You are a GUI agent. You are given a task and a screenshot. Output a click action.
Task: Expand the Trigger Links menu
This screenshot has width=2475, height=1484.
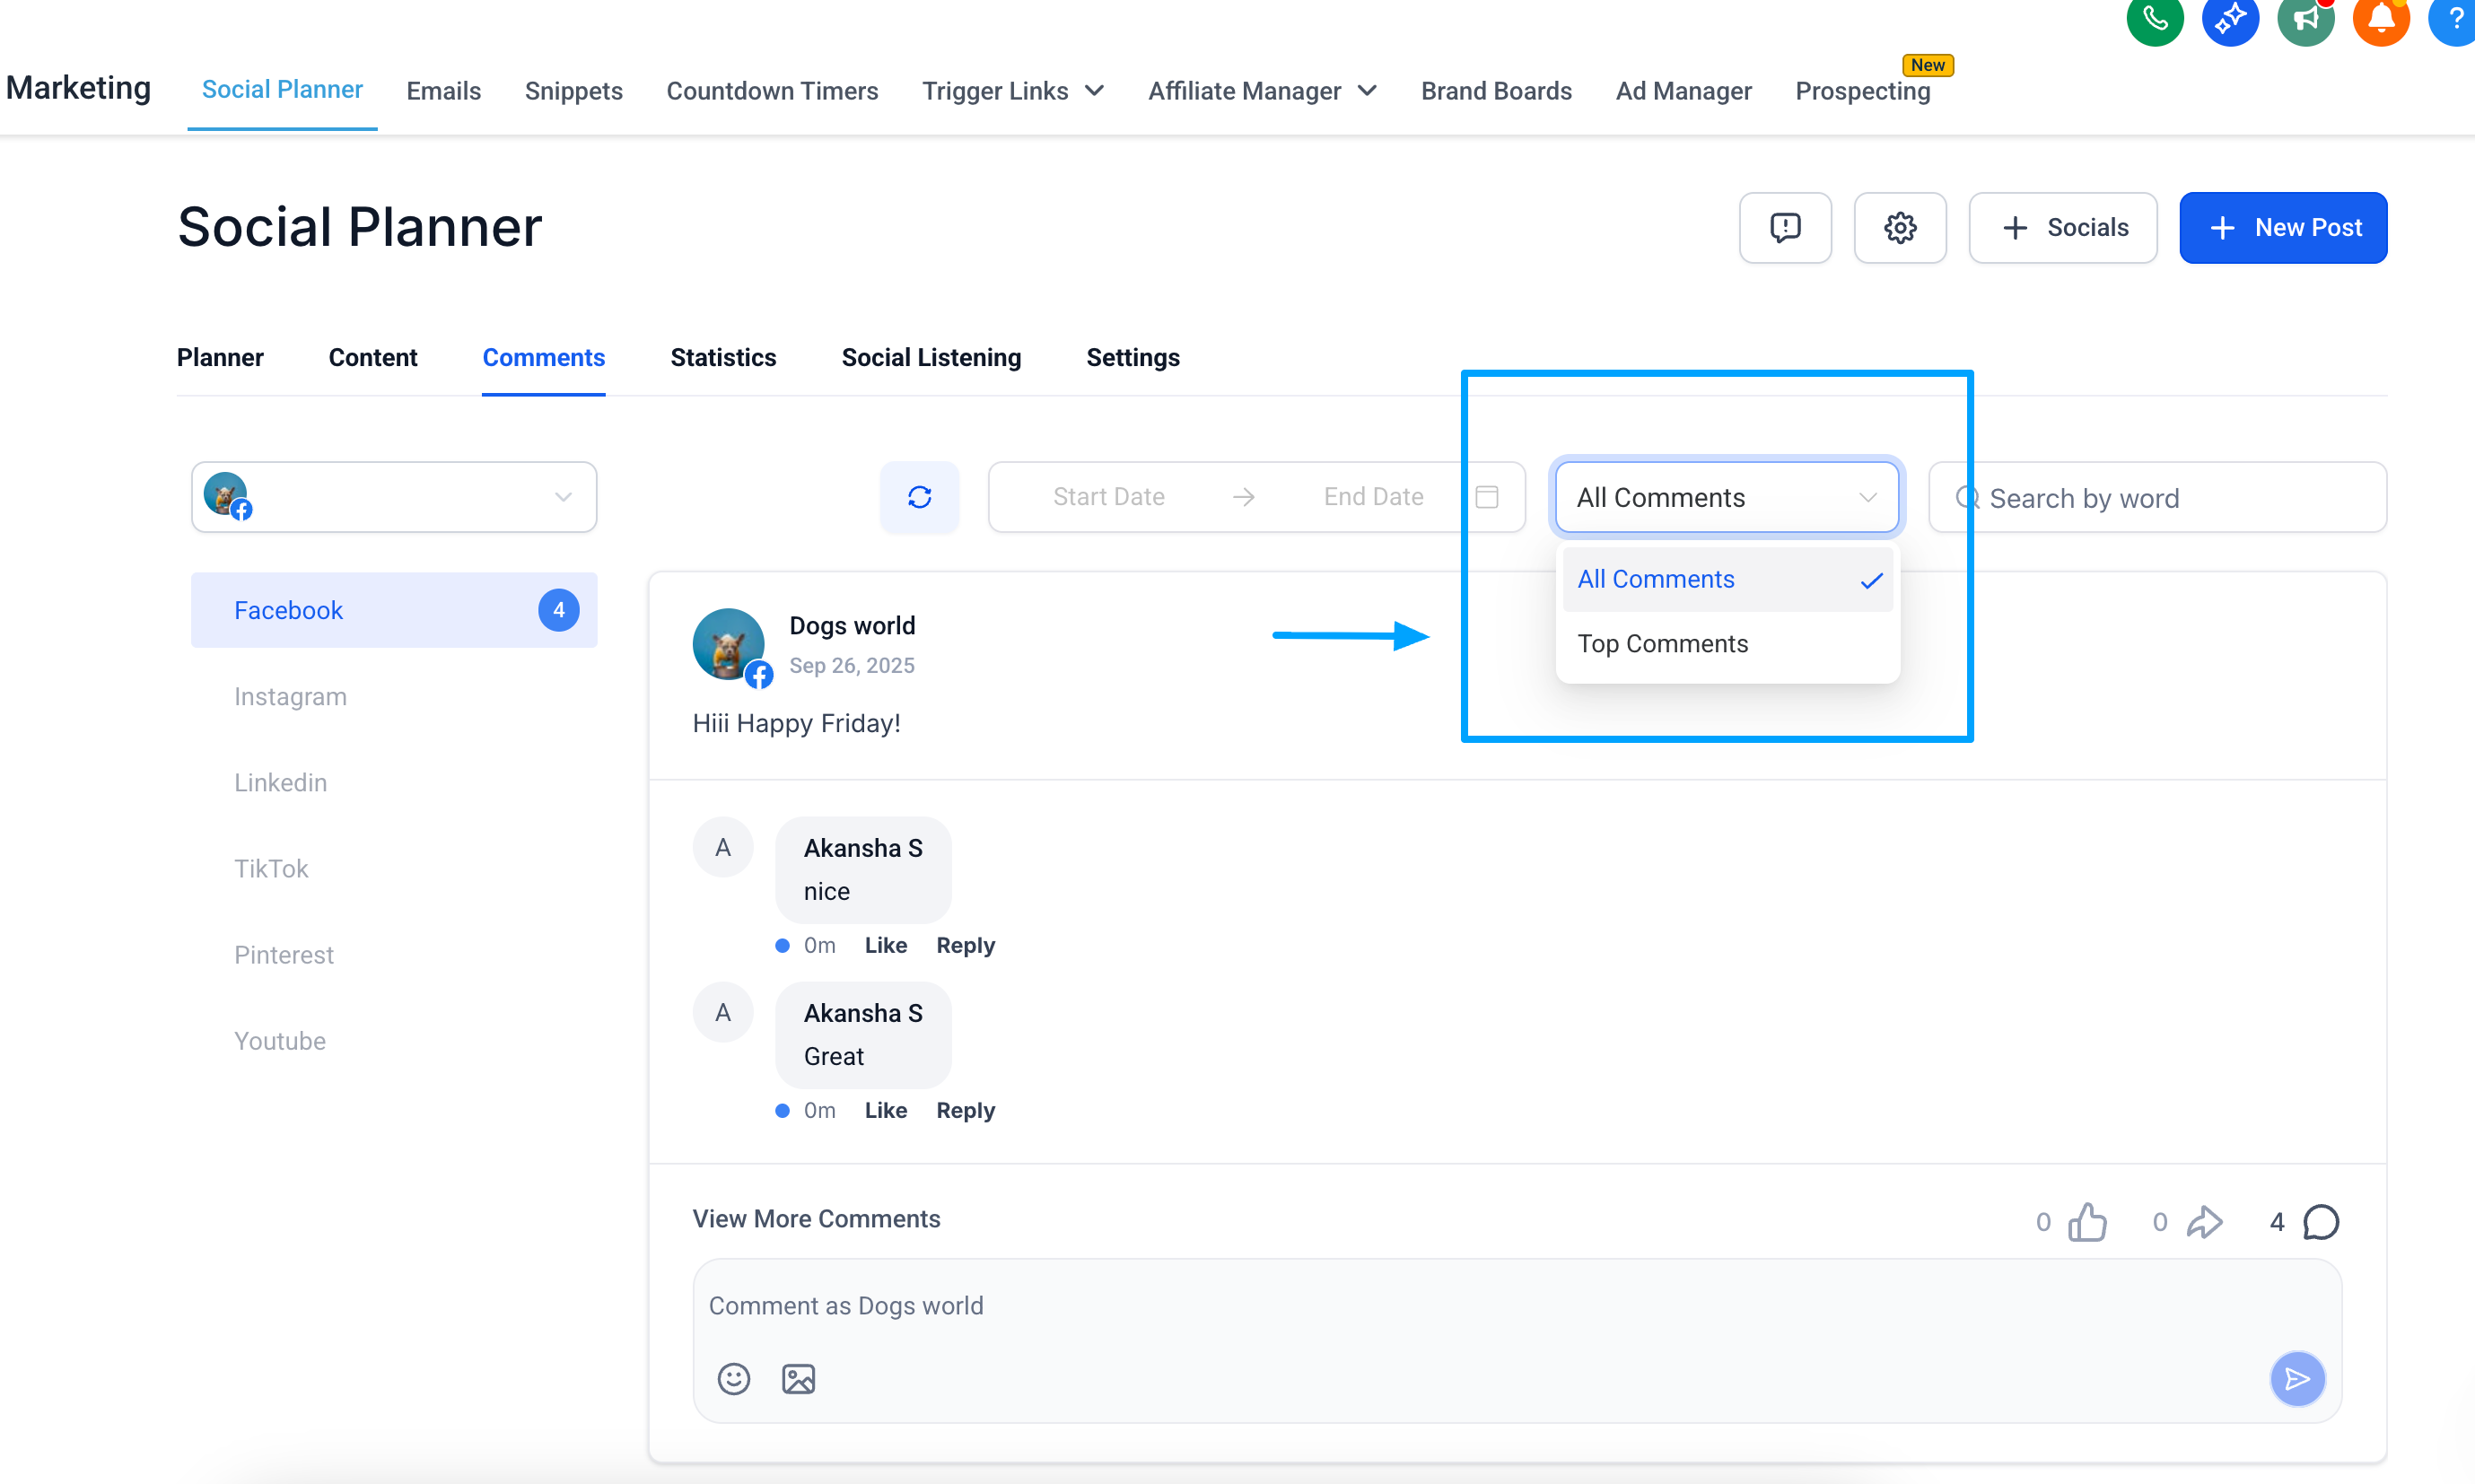[1012, 91]
